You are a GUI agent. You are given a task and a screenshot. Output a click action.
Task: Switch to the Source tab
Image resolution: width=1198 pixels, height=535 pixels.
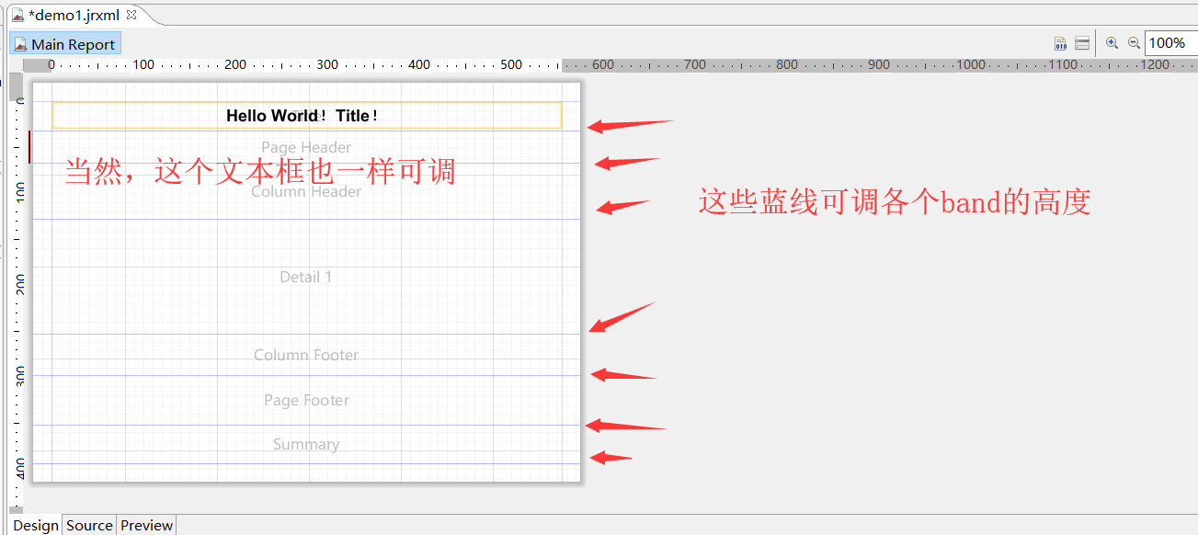pyautogui.click(x=88, y=525)
